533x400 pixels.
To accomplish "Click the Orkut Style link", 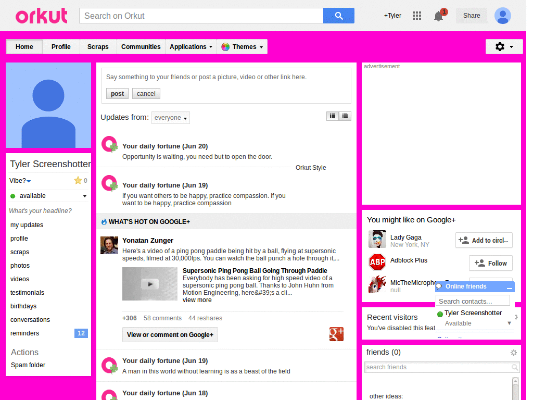I will [x=311, y=168].
